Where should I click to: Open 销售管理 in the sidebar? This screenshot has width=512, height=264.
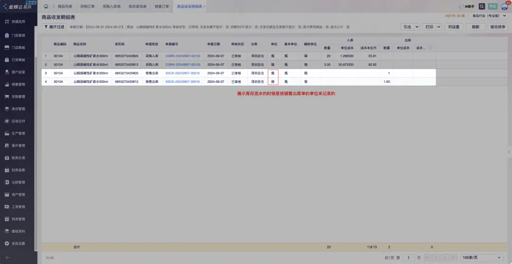tap(18, 84)
